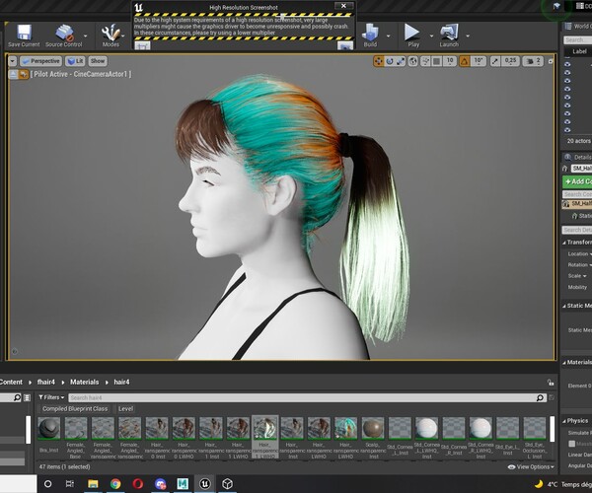
Task: Toggle grid snapping icon
Action: (x=437, y=61)
